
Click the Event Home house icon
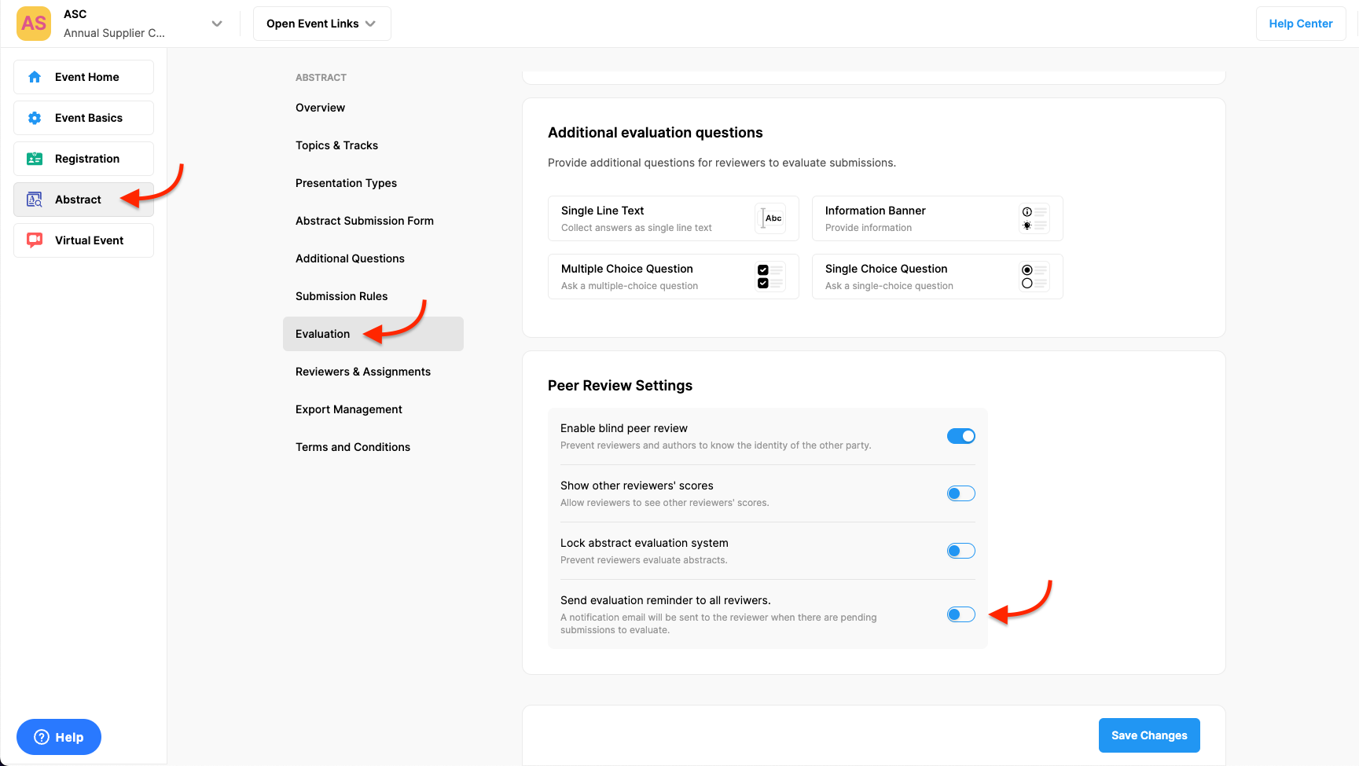click(35, 77)
